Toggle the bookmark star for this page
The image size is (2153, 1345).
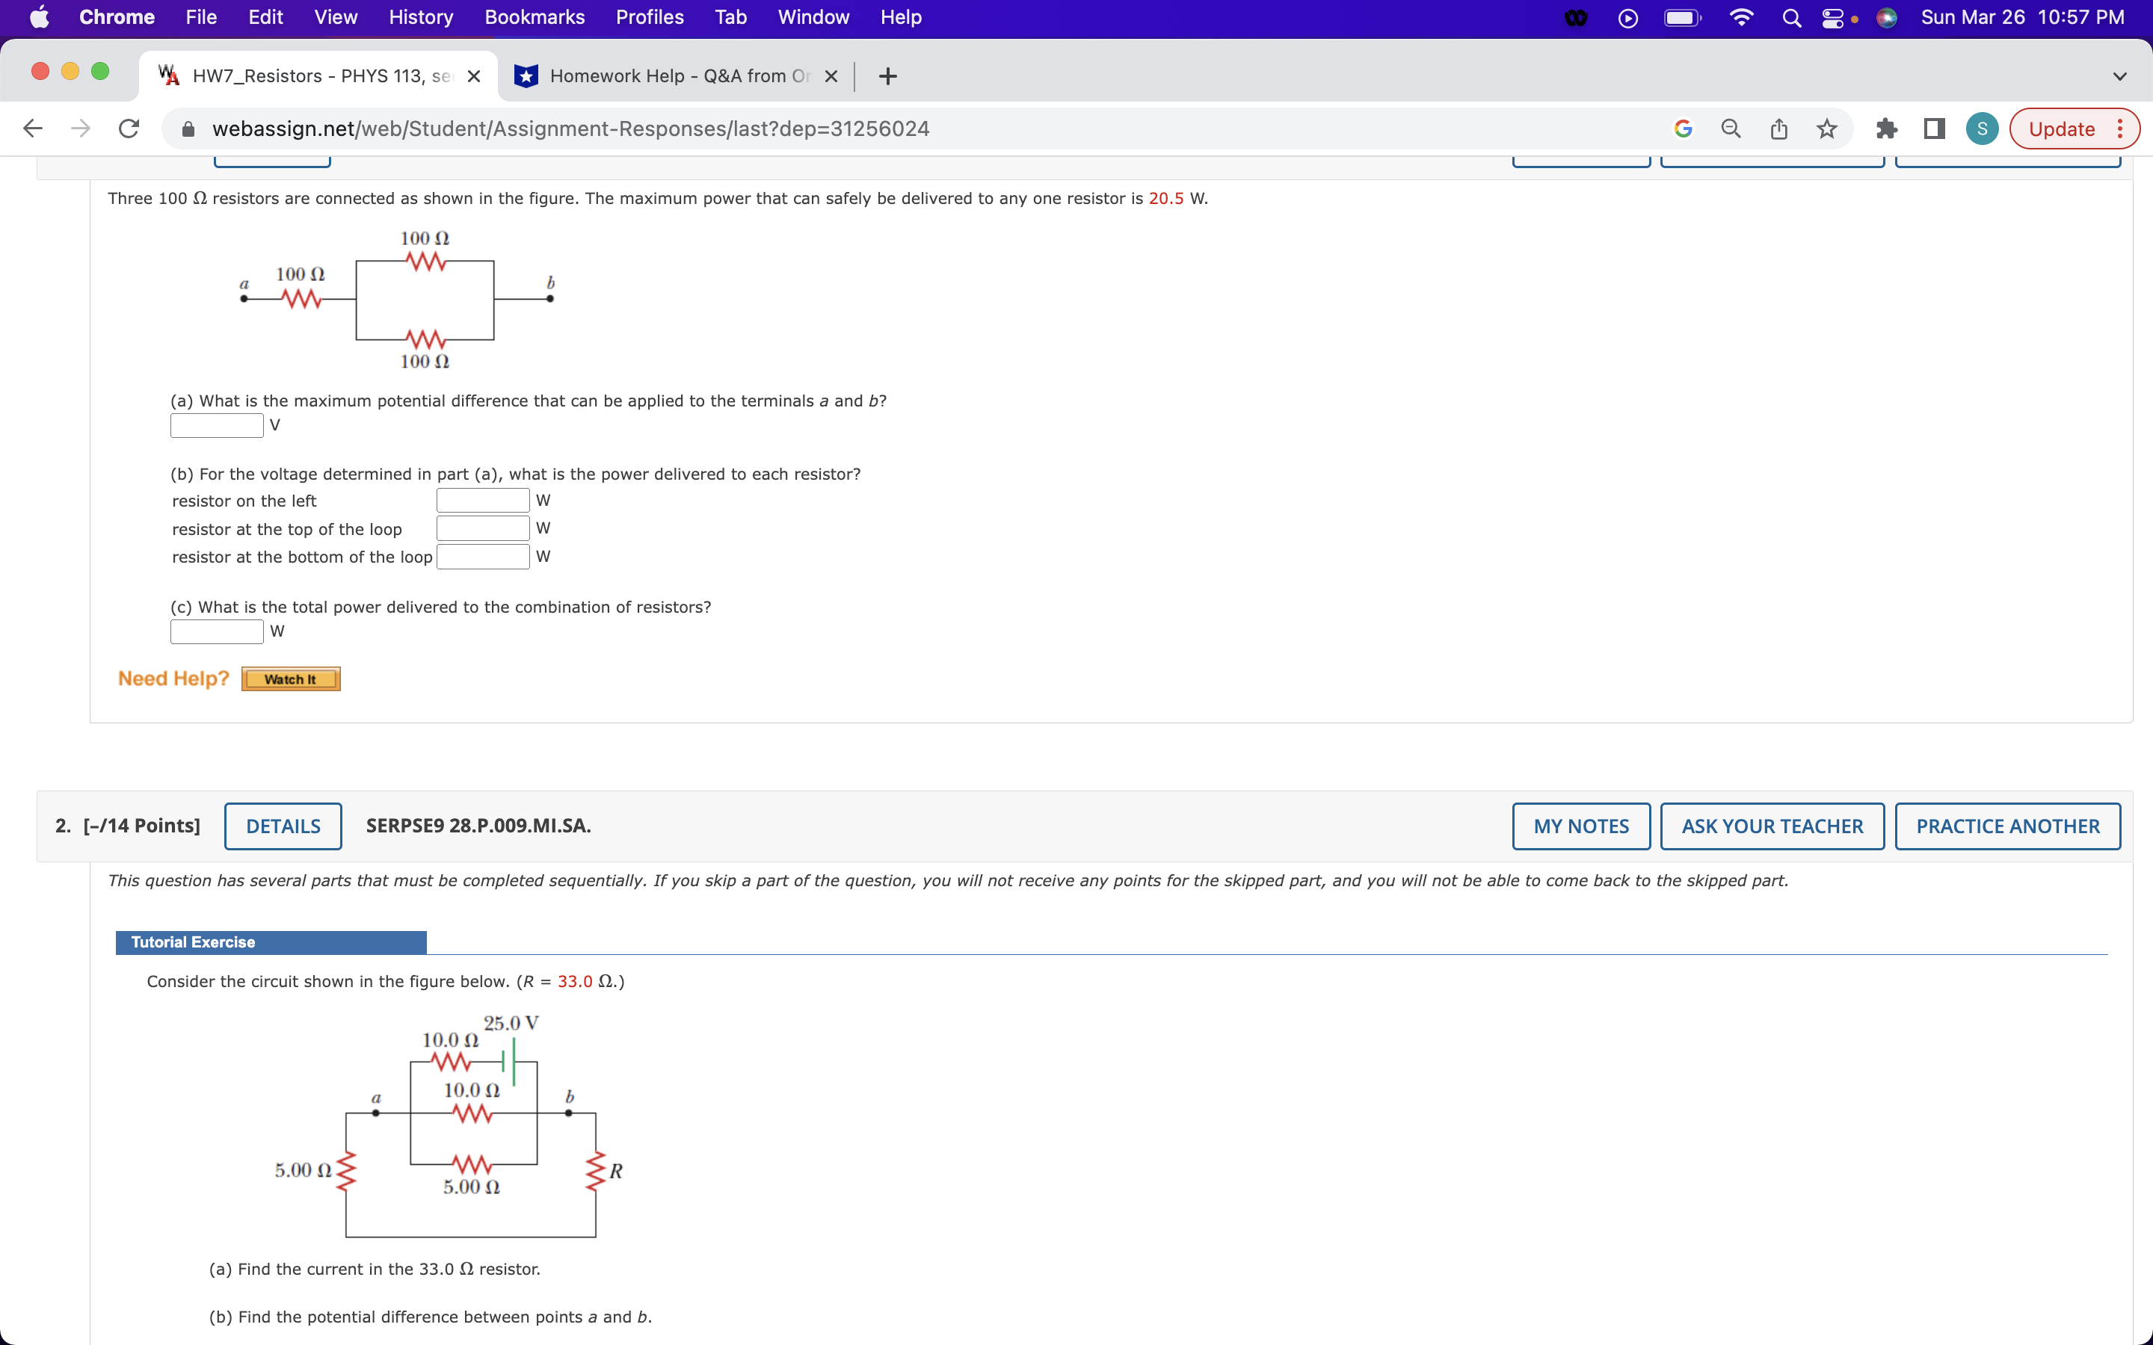click(1826, 128)
